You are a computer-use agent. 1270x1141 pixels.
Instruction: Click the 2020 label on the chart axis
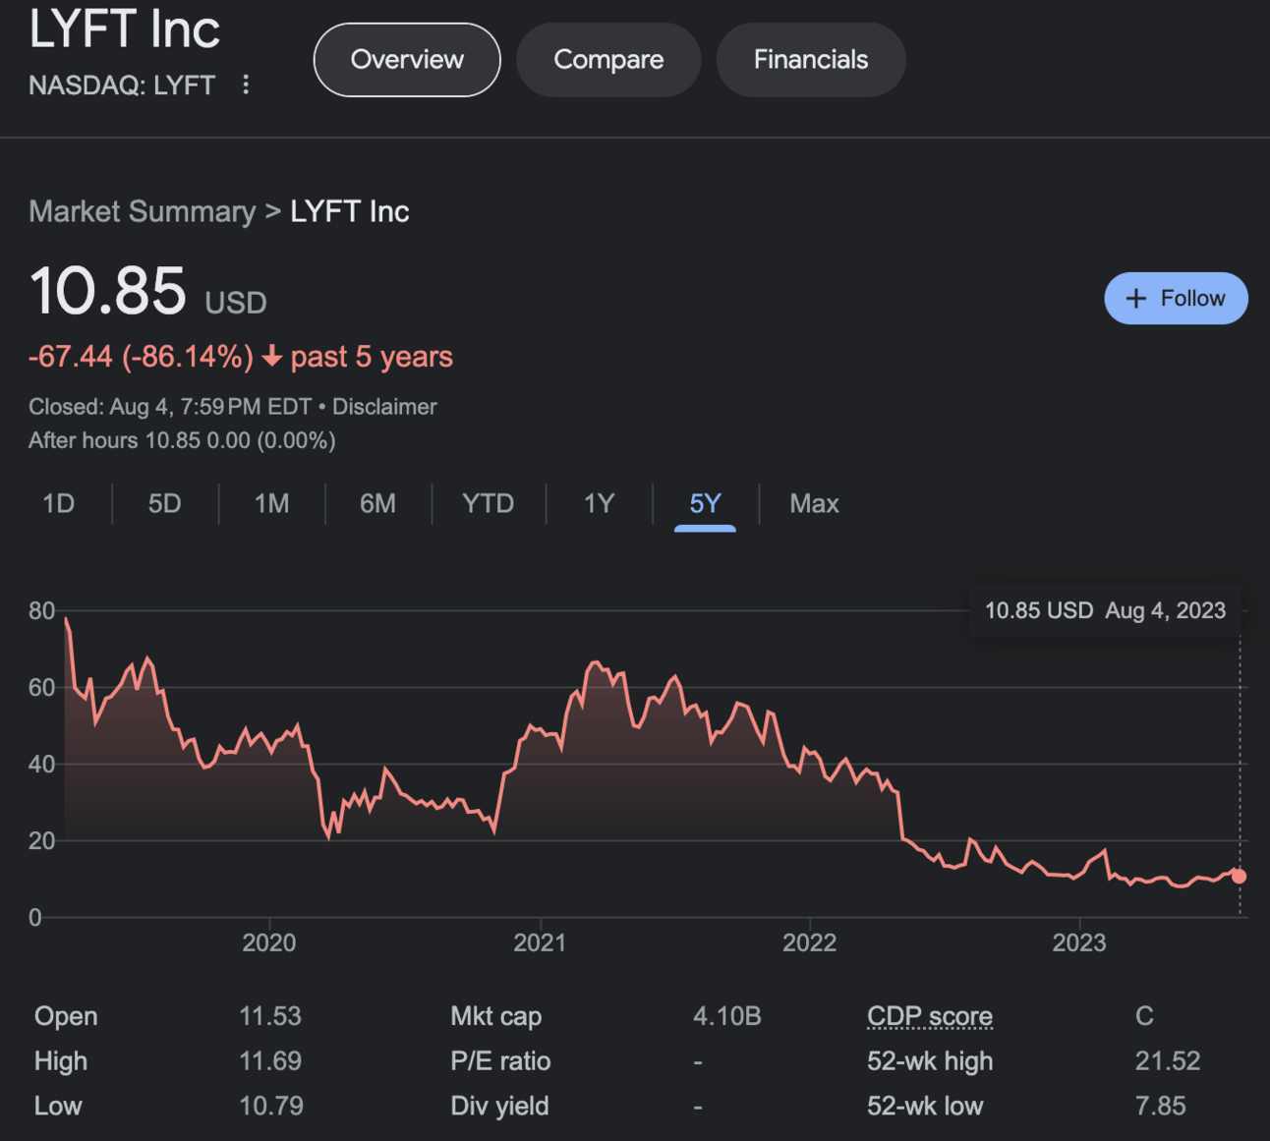[x=269, y=942]
